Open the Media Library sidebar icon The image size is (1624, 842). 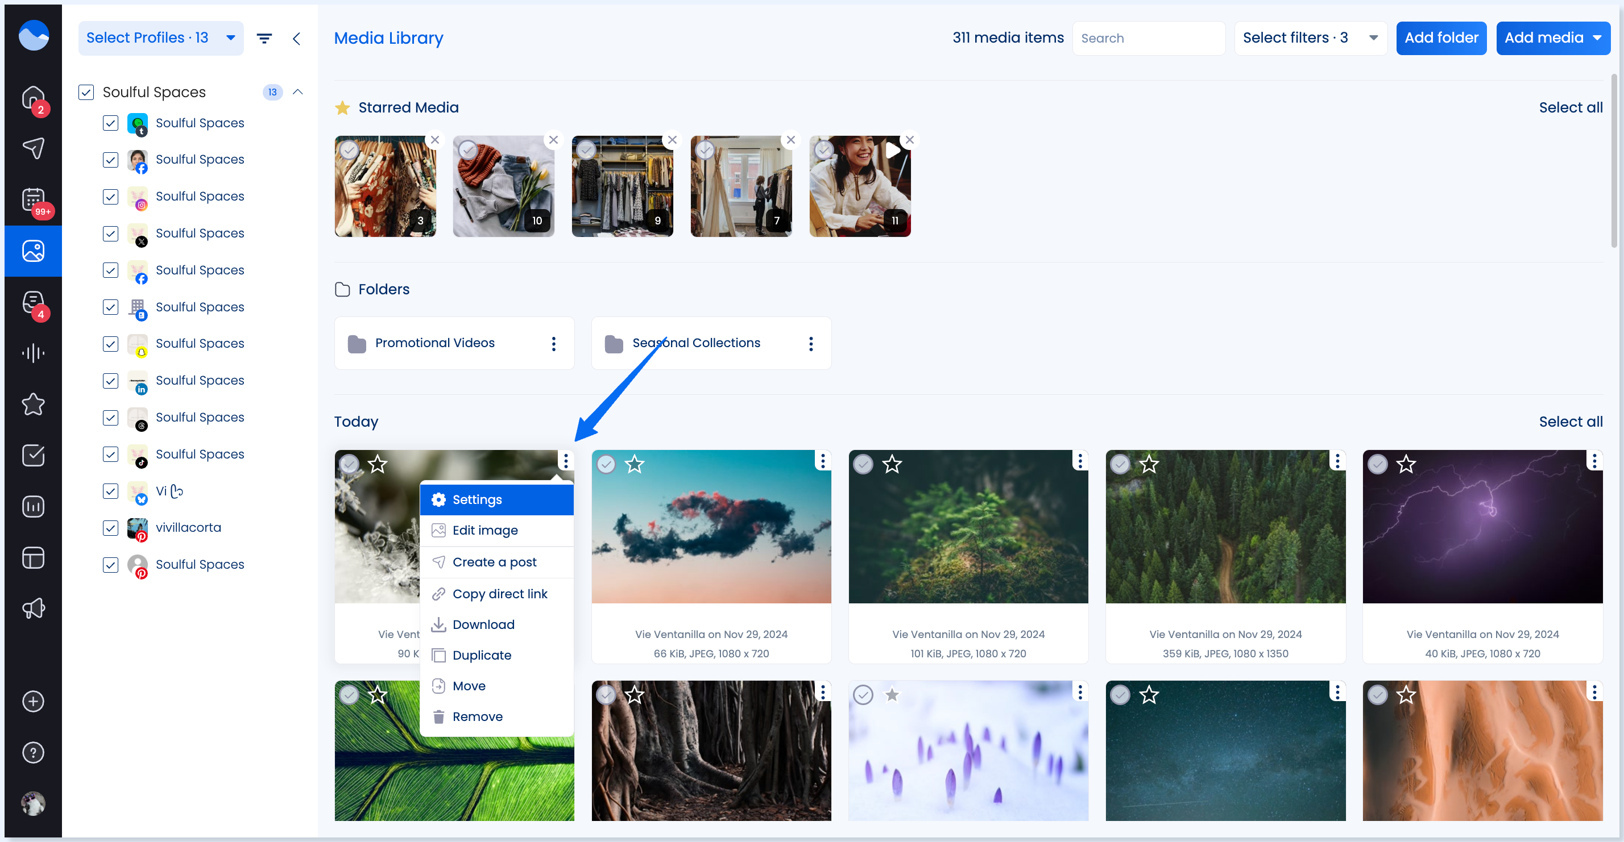[33, 251]
